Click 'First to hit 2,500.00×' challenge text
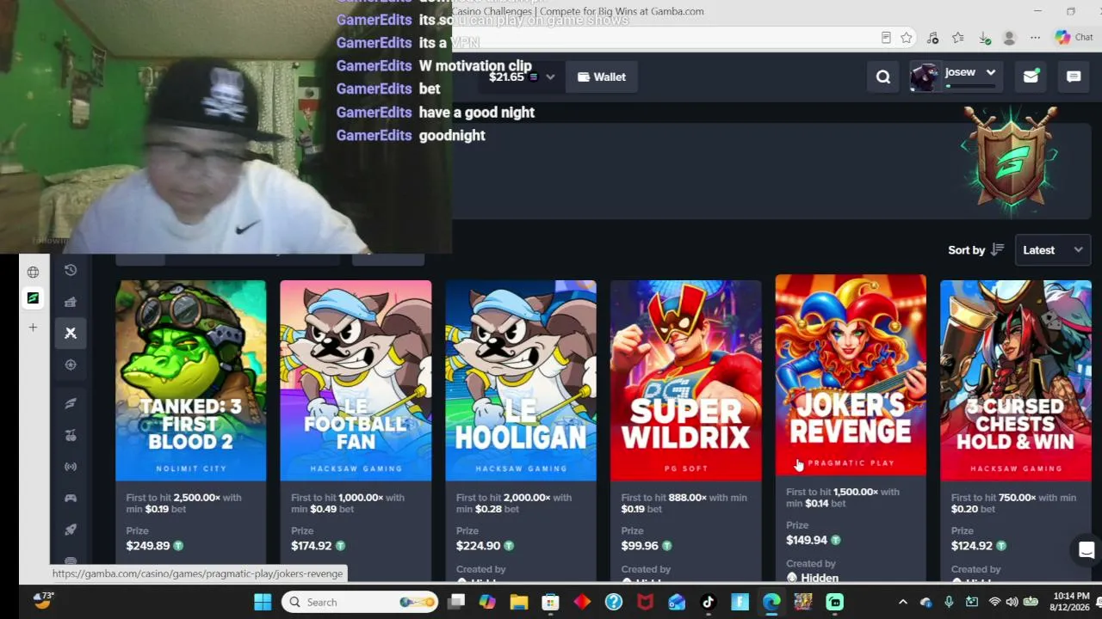The height and width of the screenshot is (619, 1102). click(x=171, y=498)
